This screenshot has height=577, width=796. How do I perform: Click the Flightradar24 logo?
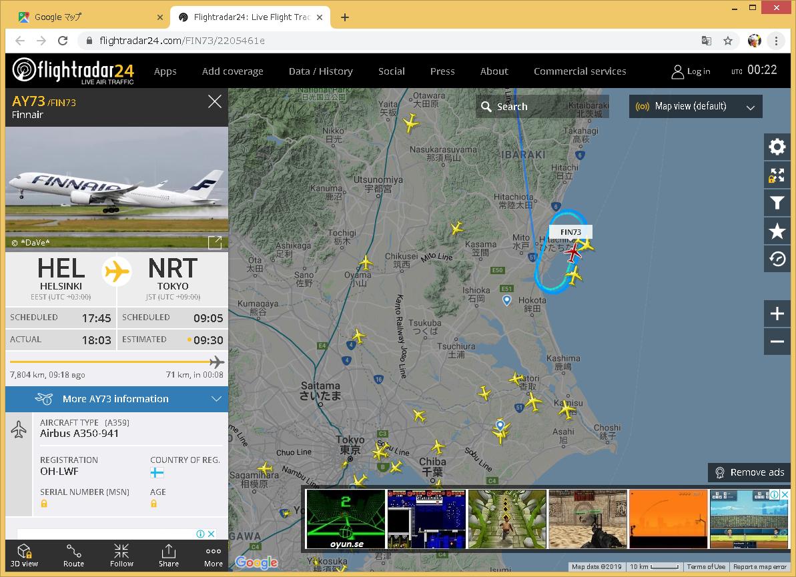(73, 71)
